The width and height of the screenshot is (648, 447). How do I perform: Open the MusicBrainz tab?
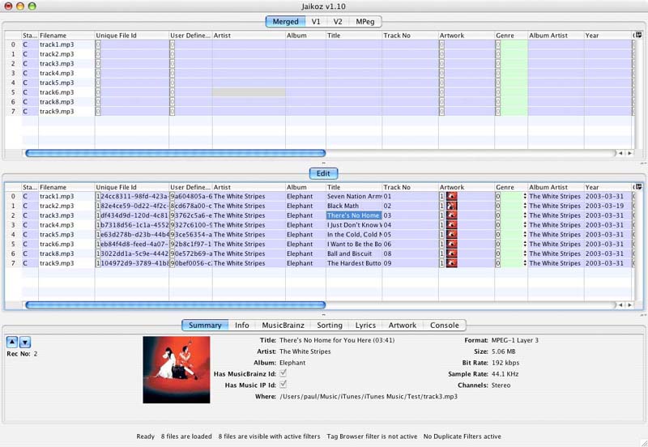(283, 326)
